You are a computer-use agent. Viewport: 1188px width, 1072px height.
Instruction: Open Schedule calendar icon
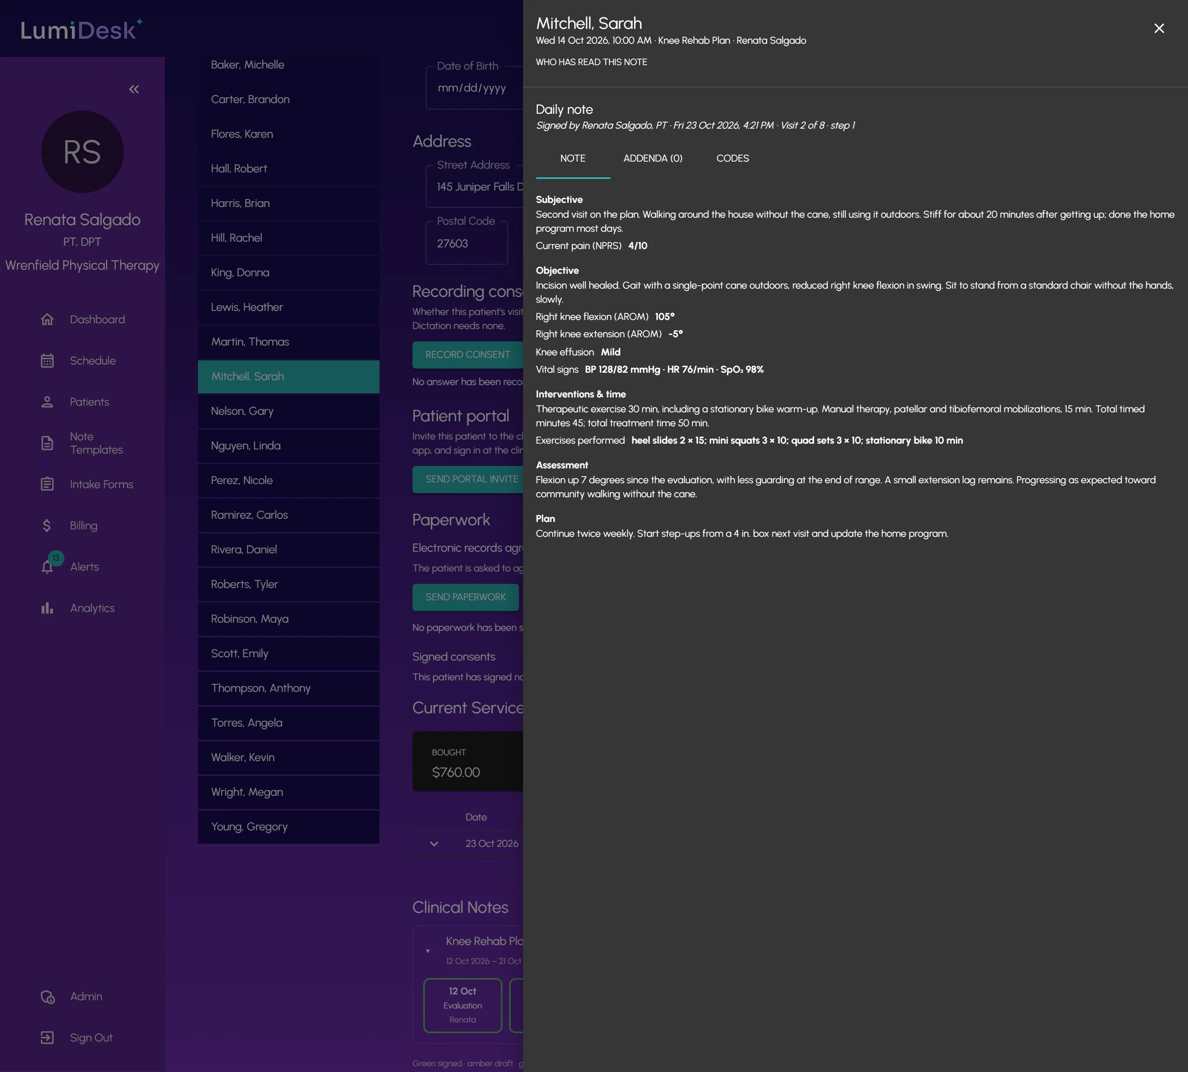click(47, 360)
